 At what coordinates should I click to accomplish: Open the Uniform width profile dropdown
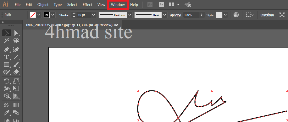[130, 15]
